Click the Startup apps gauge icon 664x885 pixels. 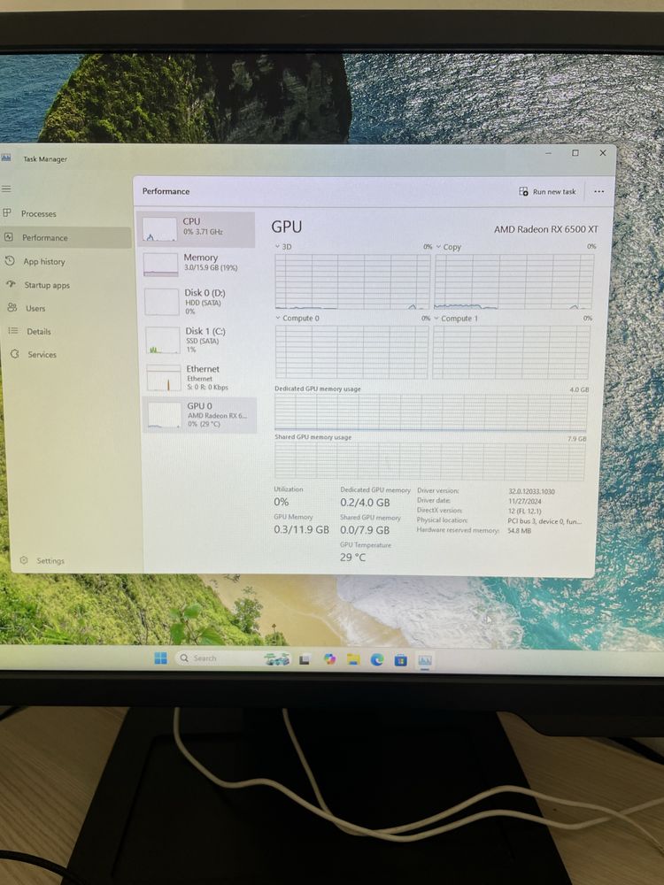tap(11, 284)
